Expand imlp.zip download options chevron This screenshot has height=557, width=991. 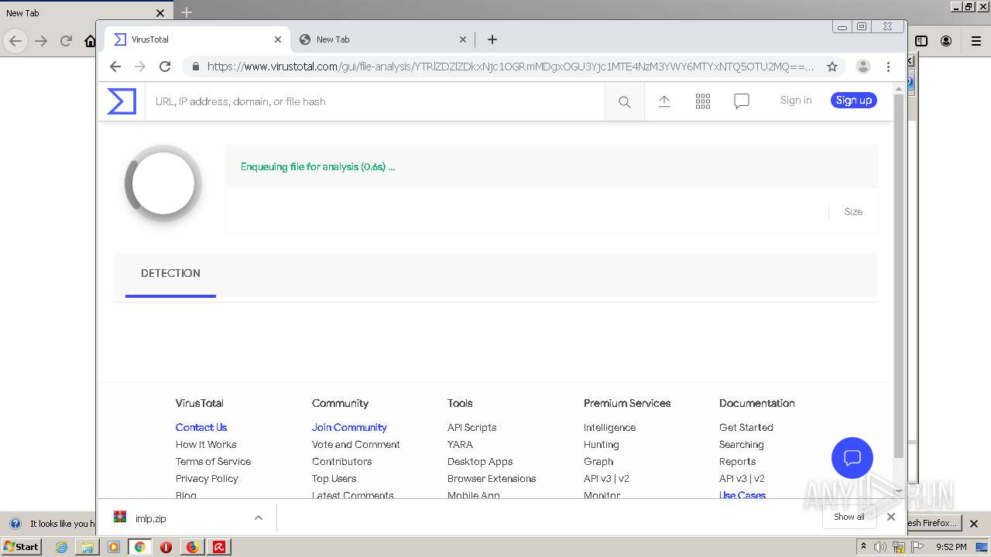pos(259,518)
